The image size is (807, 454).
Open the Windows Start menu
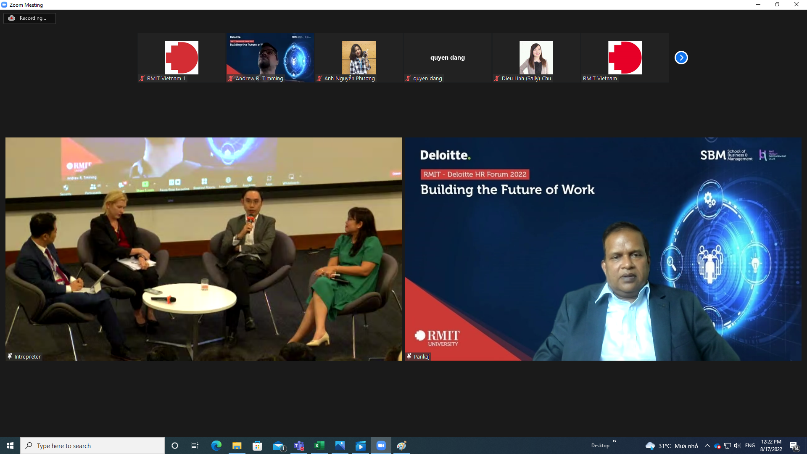tap(10, 446)
